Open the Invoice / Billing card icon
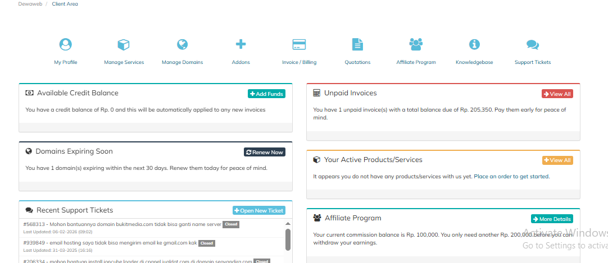 click(x=299, y=44)
